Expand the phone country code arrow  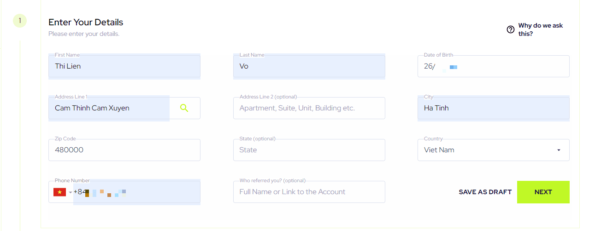tap(71, 192)
